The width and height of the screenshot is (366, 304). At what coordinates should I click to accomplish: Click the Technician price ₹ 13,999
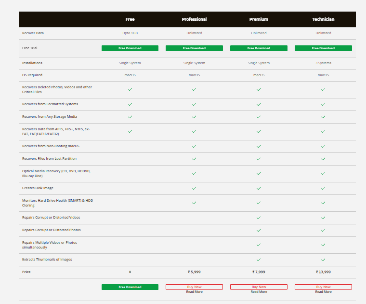323,272
